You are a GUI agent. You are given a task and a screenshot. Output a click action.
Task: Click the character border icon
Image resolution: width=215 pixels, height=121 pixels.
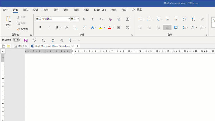pos(128,19)
